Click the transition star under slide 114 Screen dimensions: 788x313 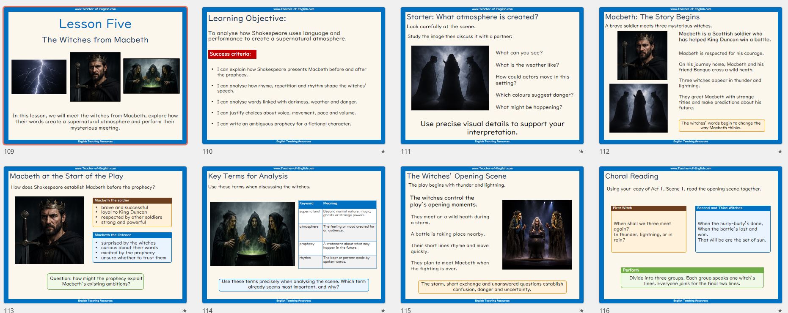pyautogui.click(x=383, y=310)
